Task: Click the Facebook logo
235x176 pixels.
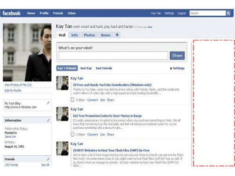Action: [x=11, y=13]
